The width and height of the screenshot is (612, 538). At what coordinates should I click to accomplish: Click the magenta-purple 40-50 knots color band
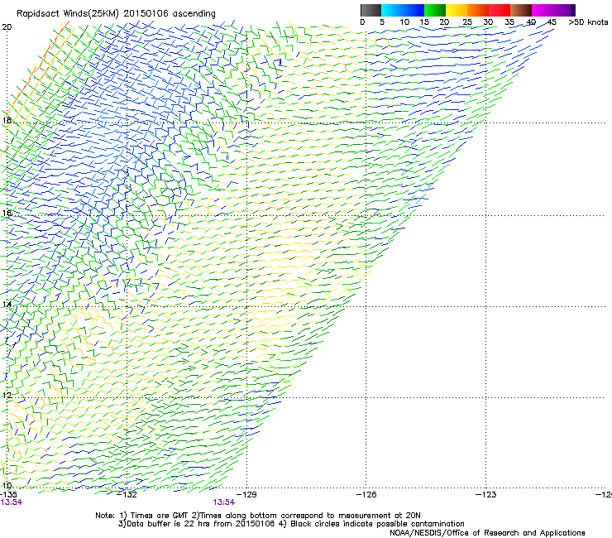coord(553,10)
